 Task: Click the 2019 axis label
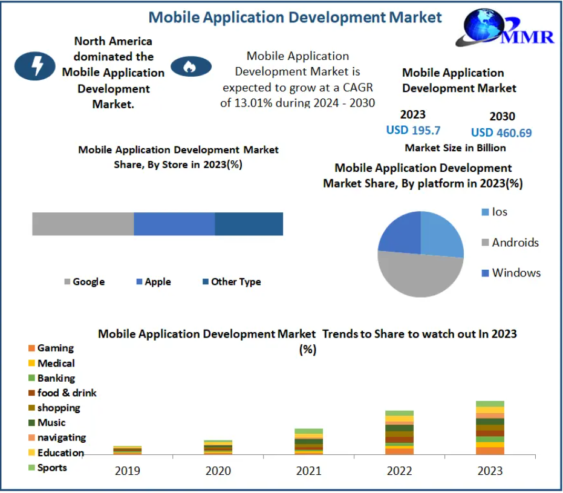128,471
